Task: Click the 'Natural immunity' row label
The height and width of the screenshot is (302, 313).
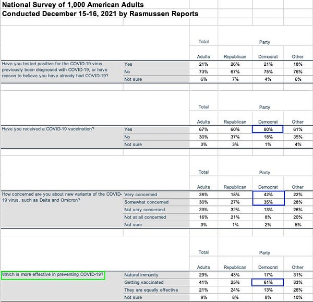Action: [141, 275]
